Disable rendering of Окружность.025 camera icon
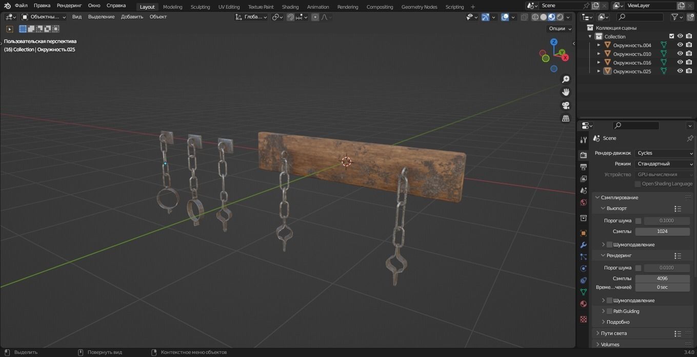The image size is (697, 357). (x=689, y=71)
